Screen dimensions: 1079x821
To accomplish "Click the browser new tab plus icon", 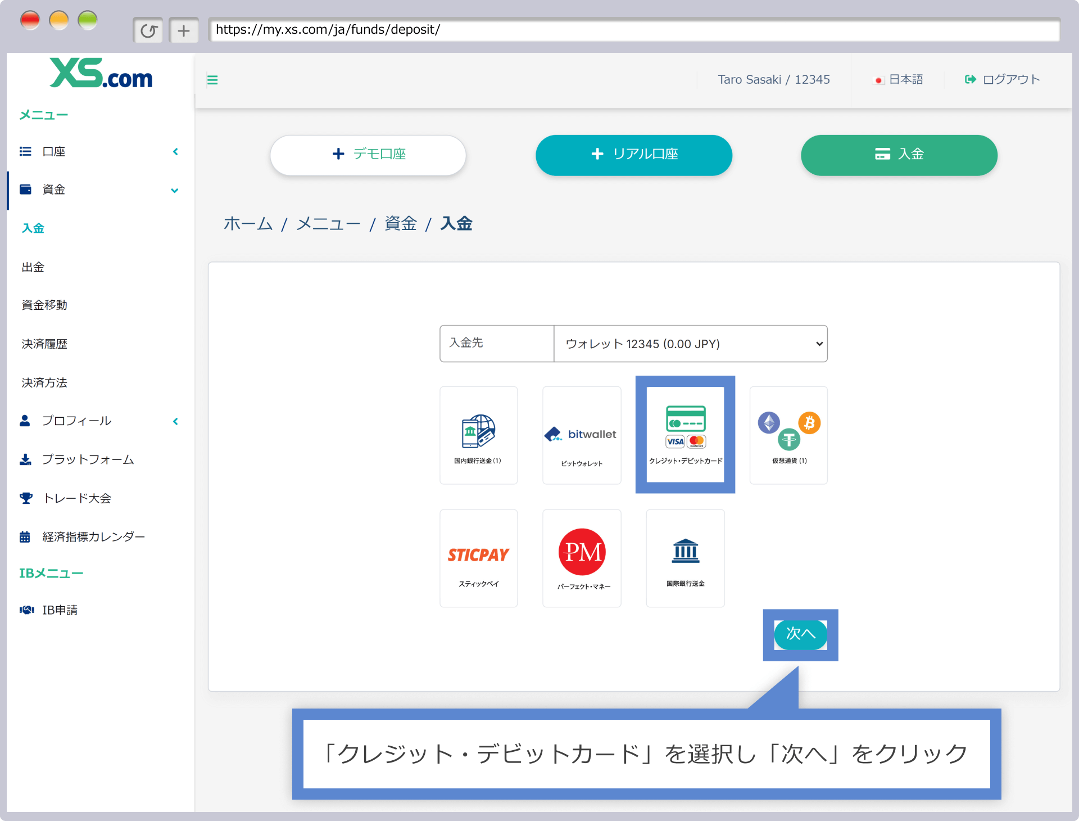I will pos(184,30).
